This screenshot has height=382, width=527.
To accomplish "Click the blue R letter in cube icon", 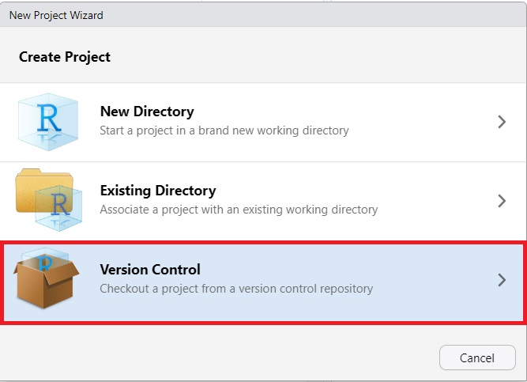I will 49,118.
